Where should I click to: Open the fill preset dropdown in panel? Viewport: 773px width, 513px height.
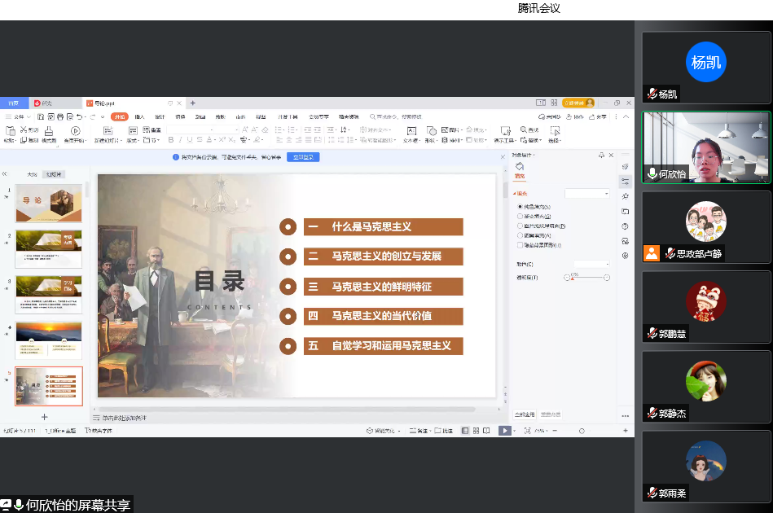[587, 194]
